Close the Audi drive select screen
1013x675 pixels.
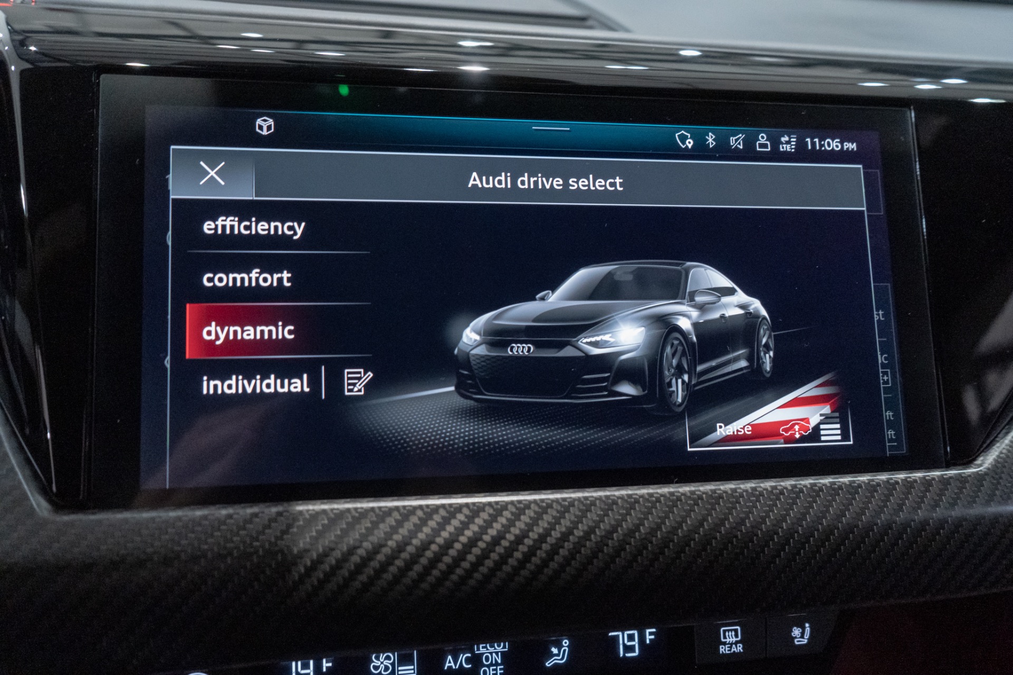coord(212,173)
